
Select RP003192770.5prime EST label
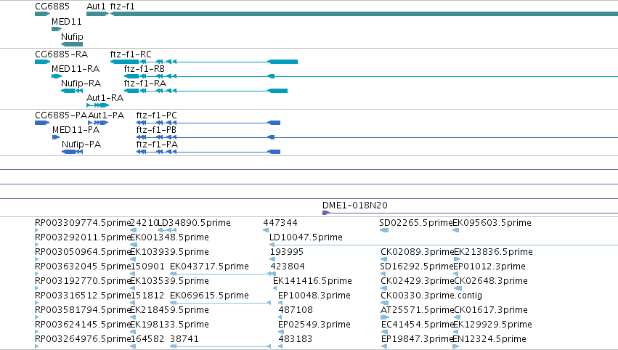tap(83, 282)
